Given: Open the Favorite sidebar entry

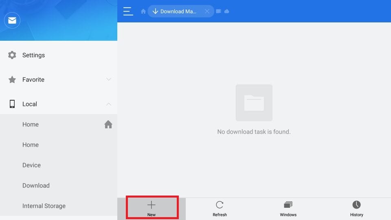Looking at the screenshot, I should coord(59,79).
